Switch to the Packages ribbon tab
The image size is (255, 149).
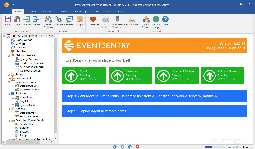pos(48,11)
